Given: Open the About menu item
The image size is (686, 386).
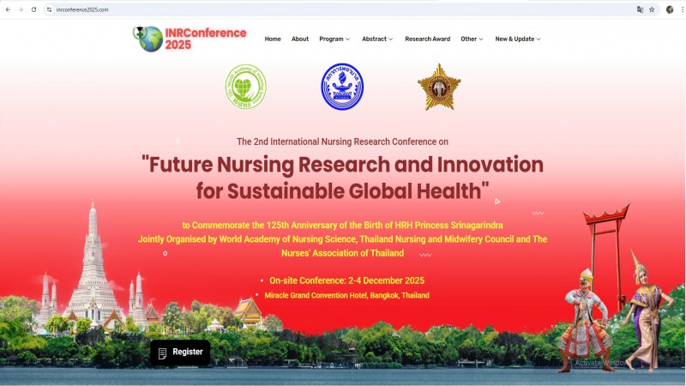Looking at the screenshot, I should point(300,39).
